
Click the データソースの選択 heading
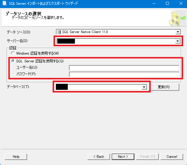pos(23,13)
